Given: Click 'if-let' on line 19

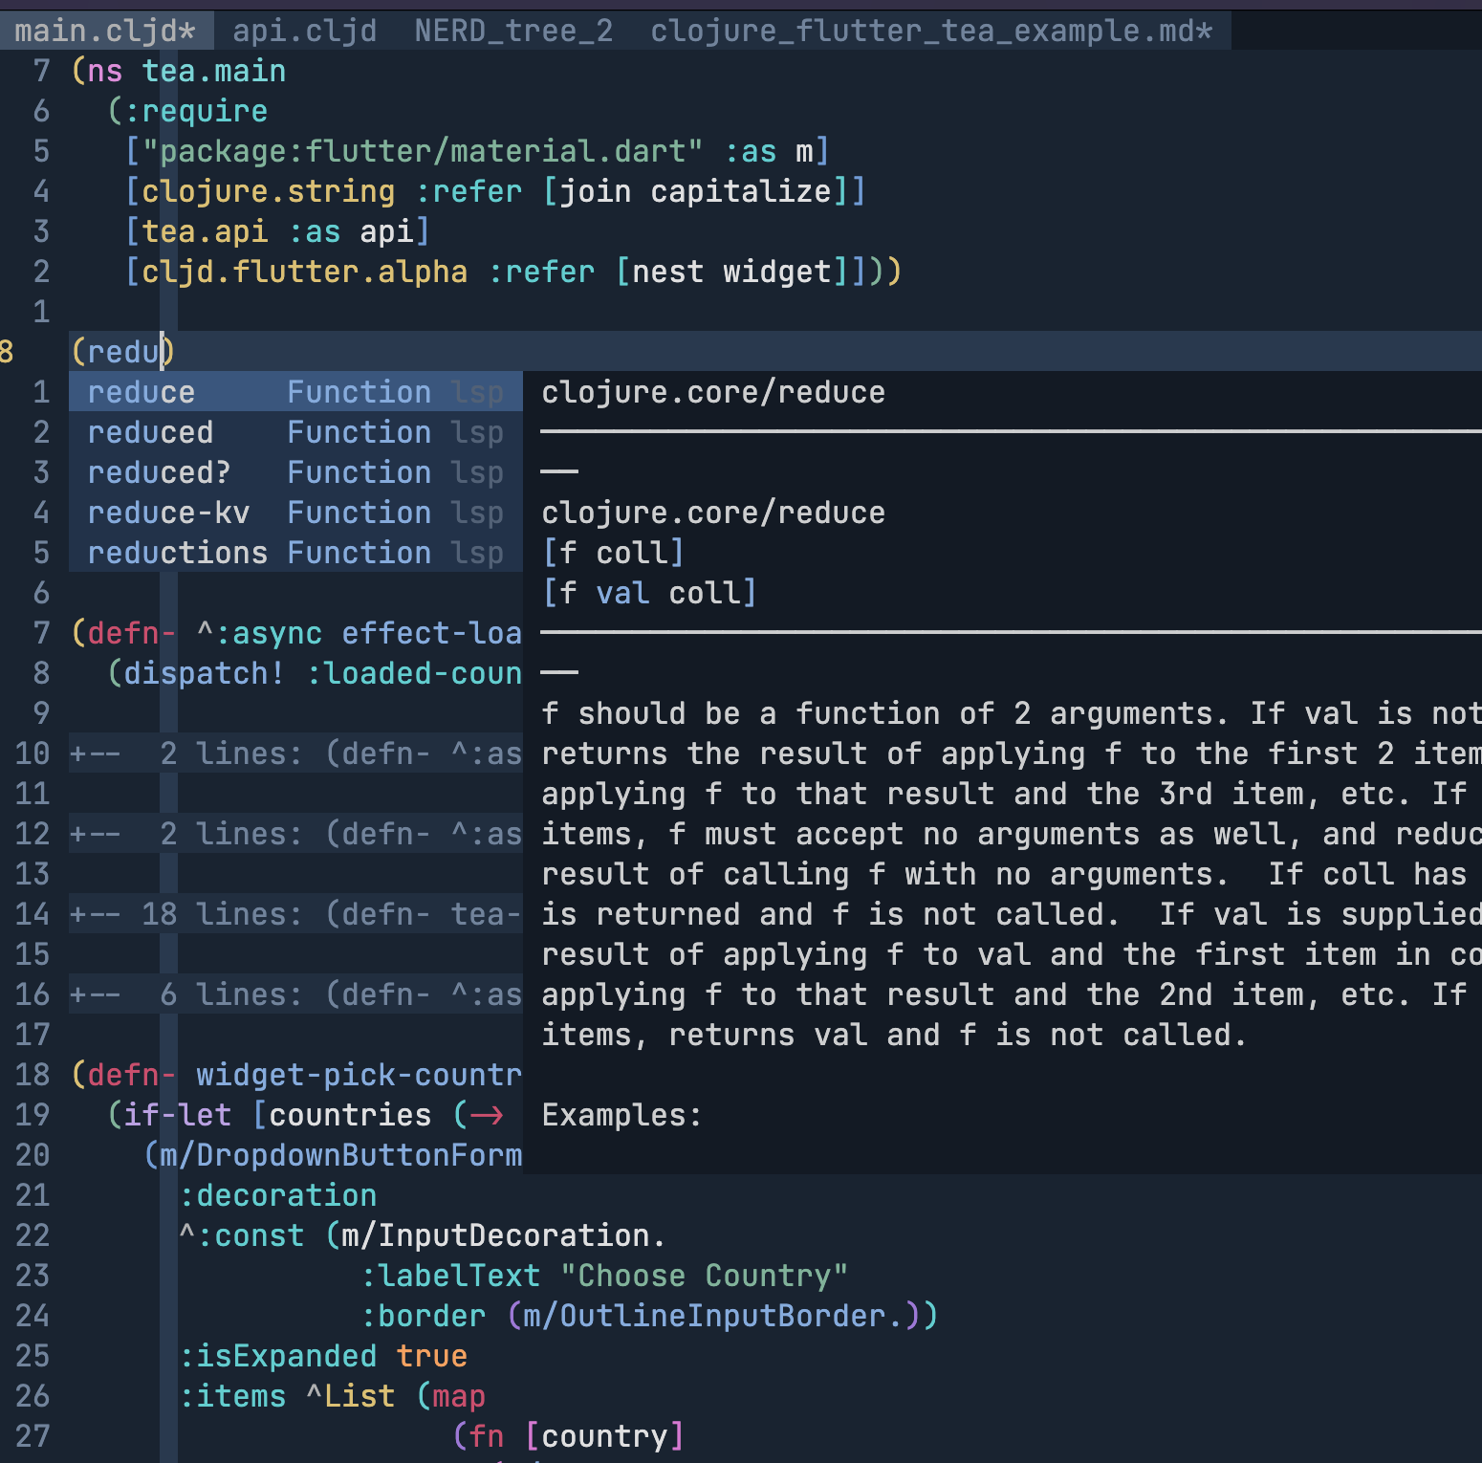Looking at the screenshot, I should tap(178, 1115).
